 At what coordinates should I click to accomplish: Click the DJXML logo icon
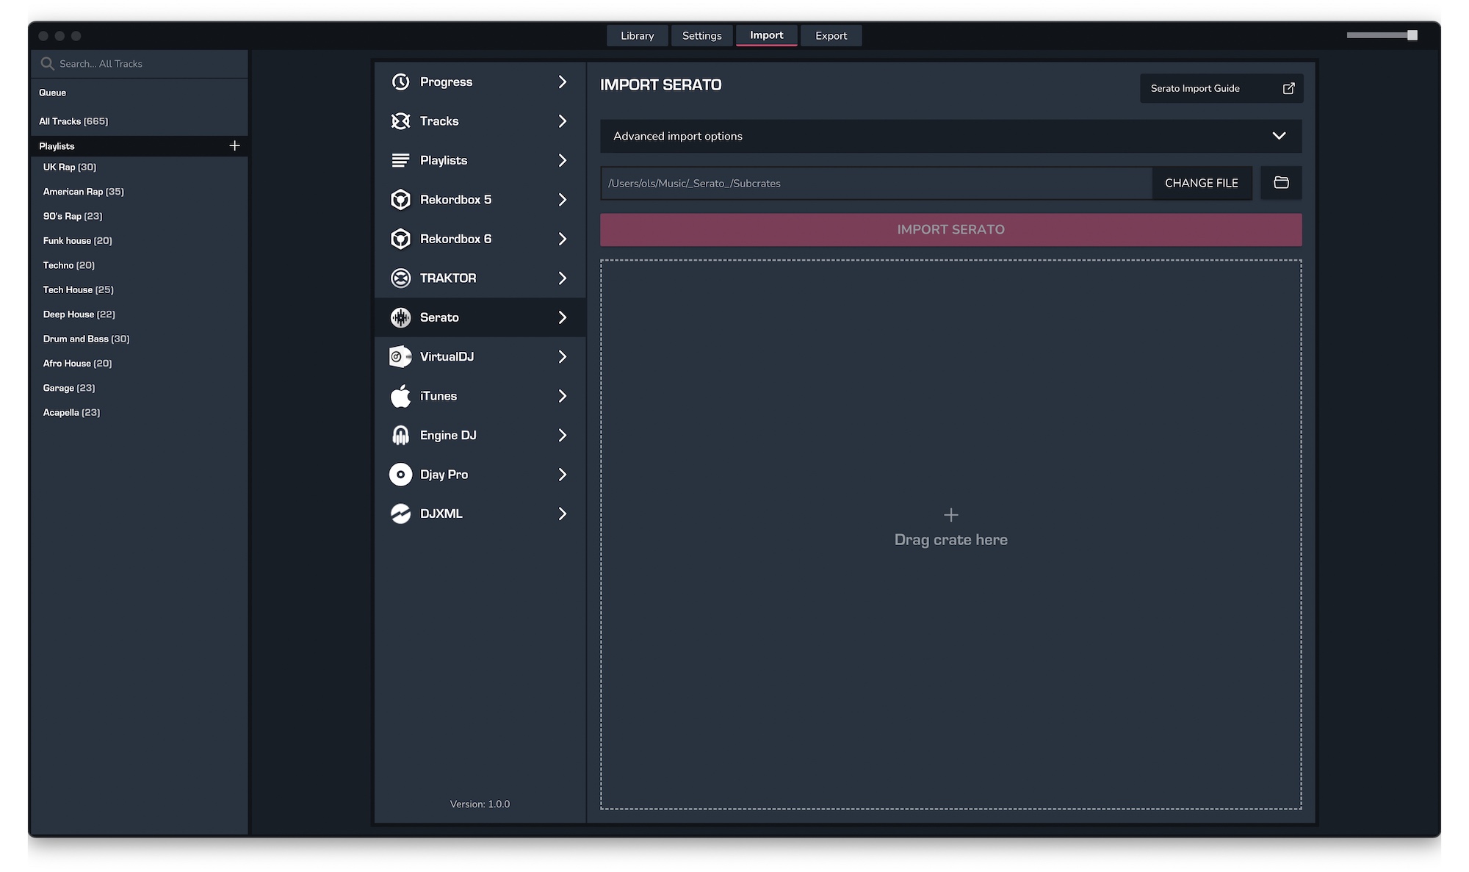tap(400, 514)
